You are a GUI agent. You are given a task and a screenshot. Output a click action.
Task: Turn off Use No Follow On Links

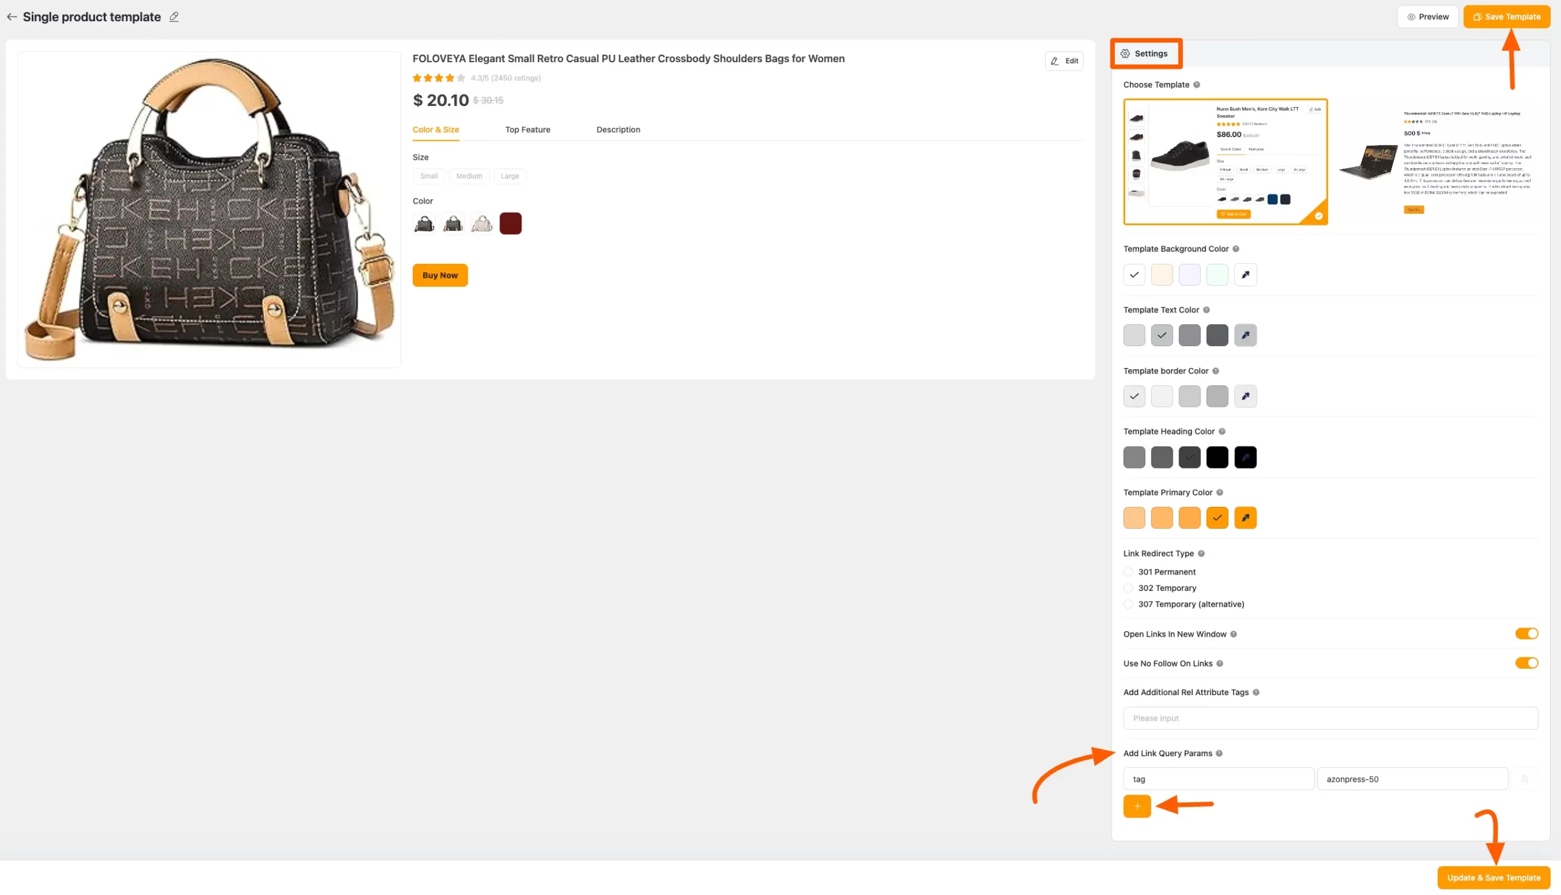pos(1527,663)
